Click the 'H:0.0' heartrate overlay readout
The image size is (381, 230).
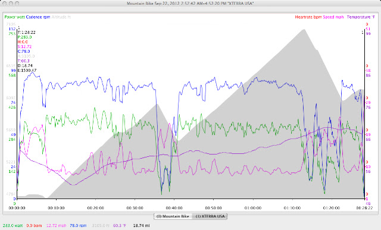pos(23,42)
